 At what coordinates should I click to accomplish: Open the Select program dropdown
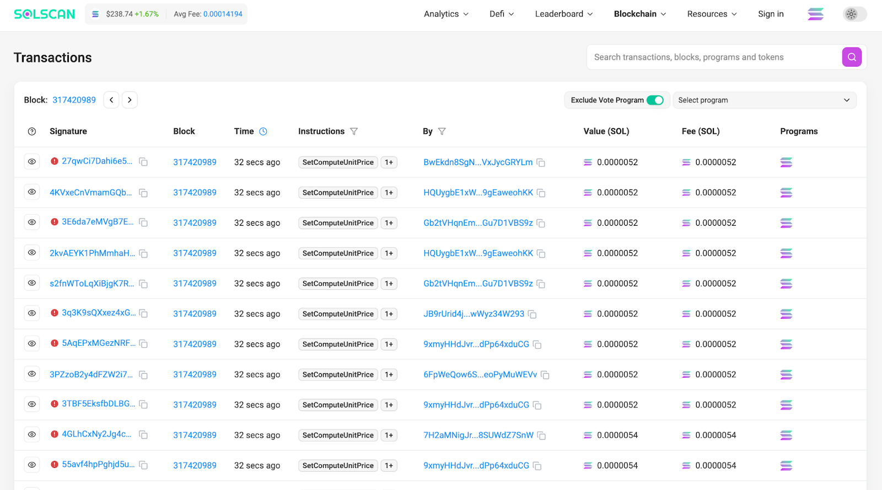pos(764,100)
